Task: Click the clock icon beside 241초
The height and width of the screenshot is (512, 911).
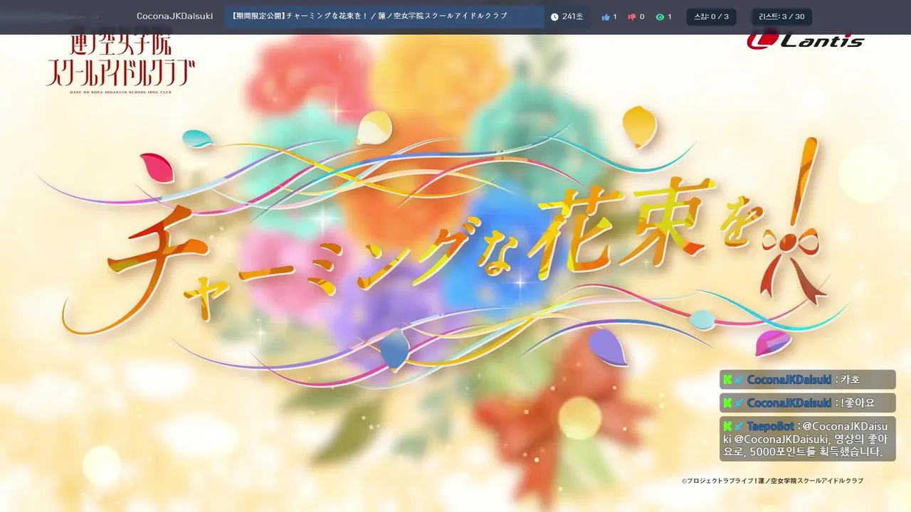Action: 554,17
